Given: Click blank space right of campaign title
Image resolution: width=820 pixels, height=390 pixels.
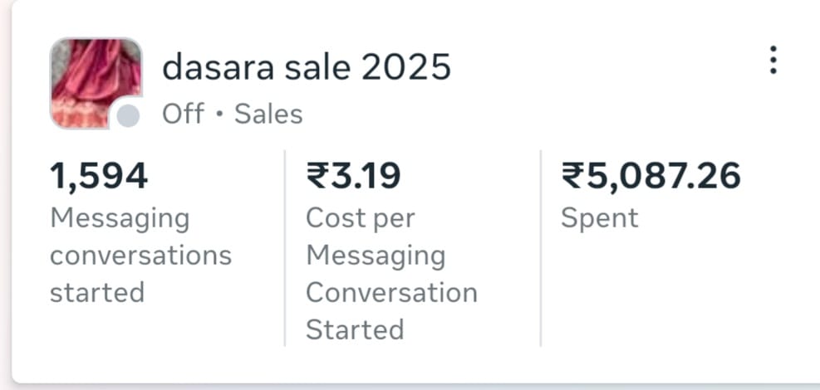Looking at the screenshot, I should (598, 67).
